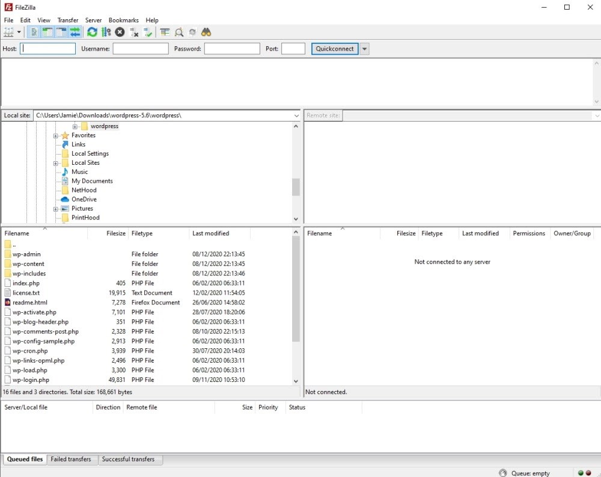The image size is (601, 477).
Task: Sort remote list by Permissions column
Action: 529,233
